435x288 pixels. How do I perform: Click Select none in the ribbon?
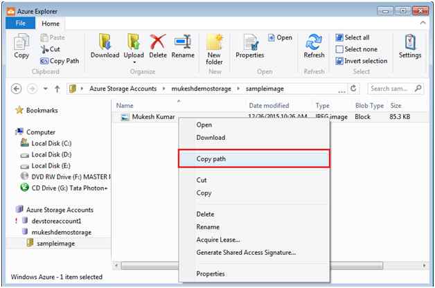point(357,49)
